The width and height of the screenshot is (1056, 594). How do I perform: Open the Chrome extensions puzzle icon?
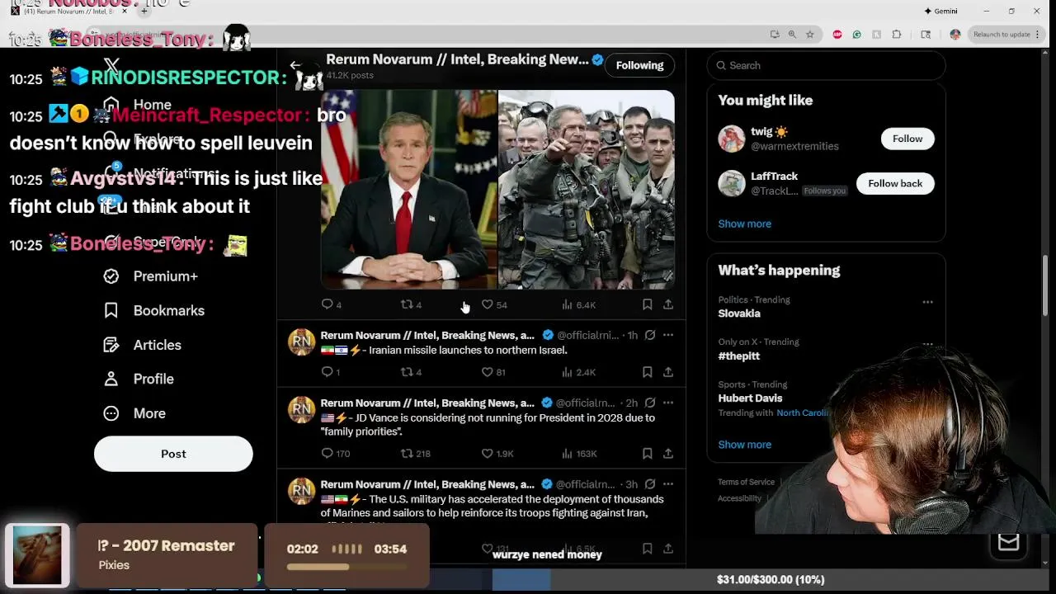pos(897,35)
